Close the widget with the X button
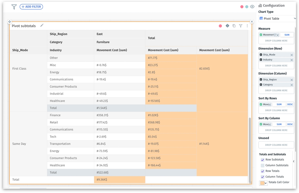299x193 pixels. (252, 22)
